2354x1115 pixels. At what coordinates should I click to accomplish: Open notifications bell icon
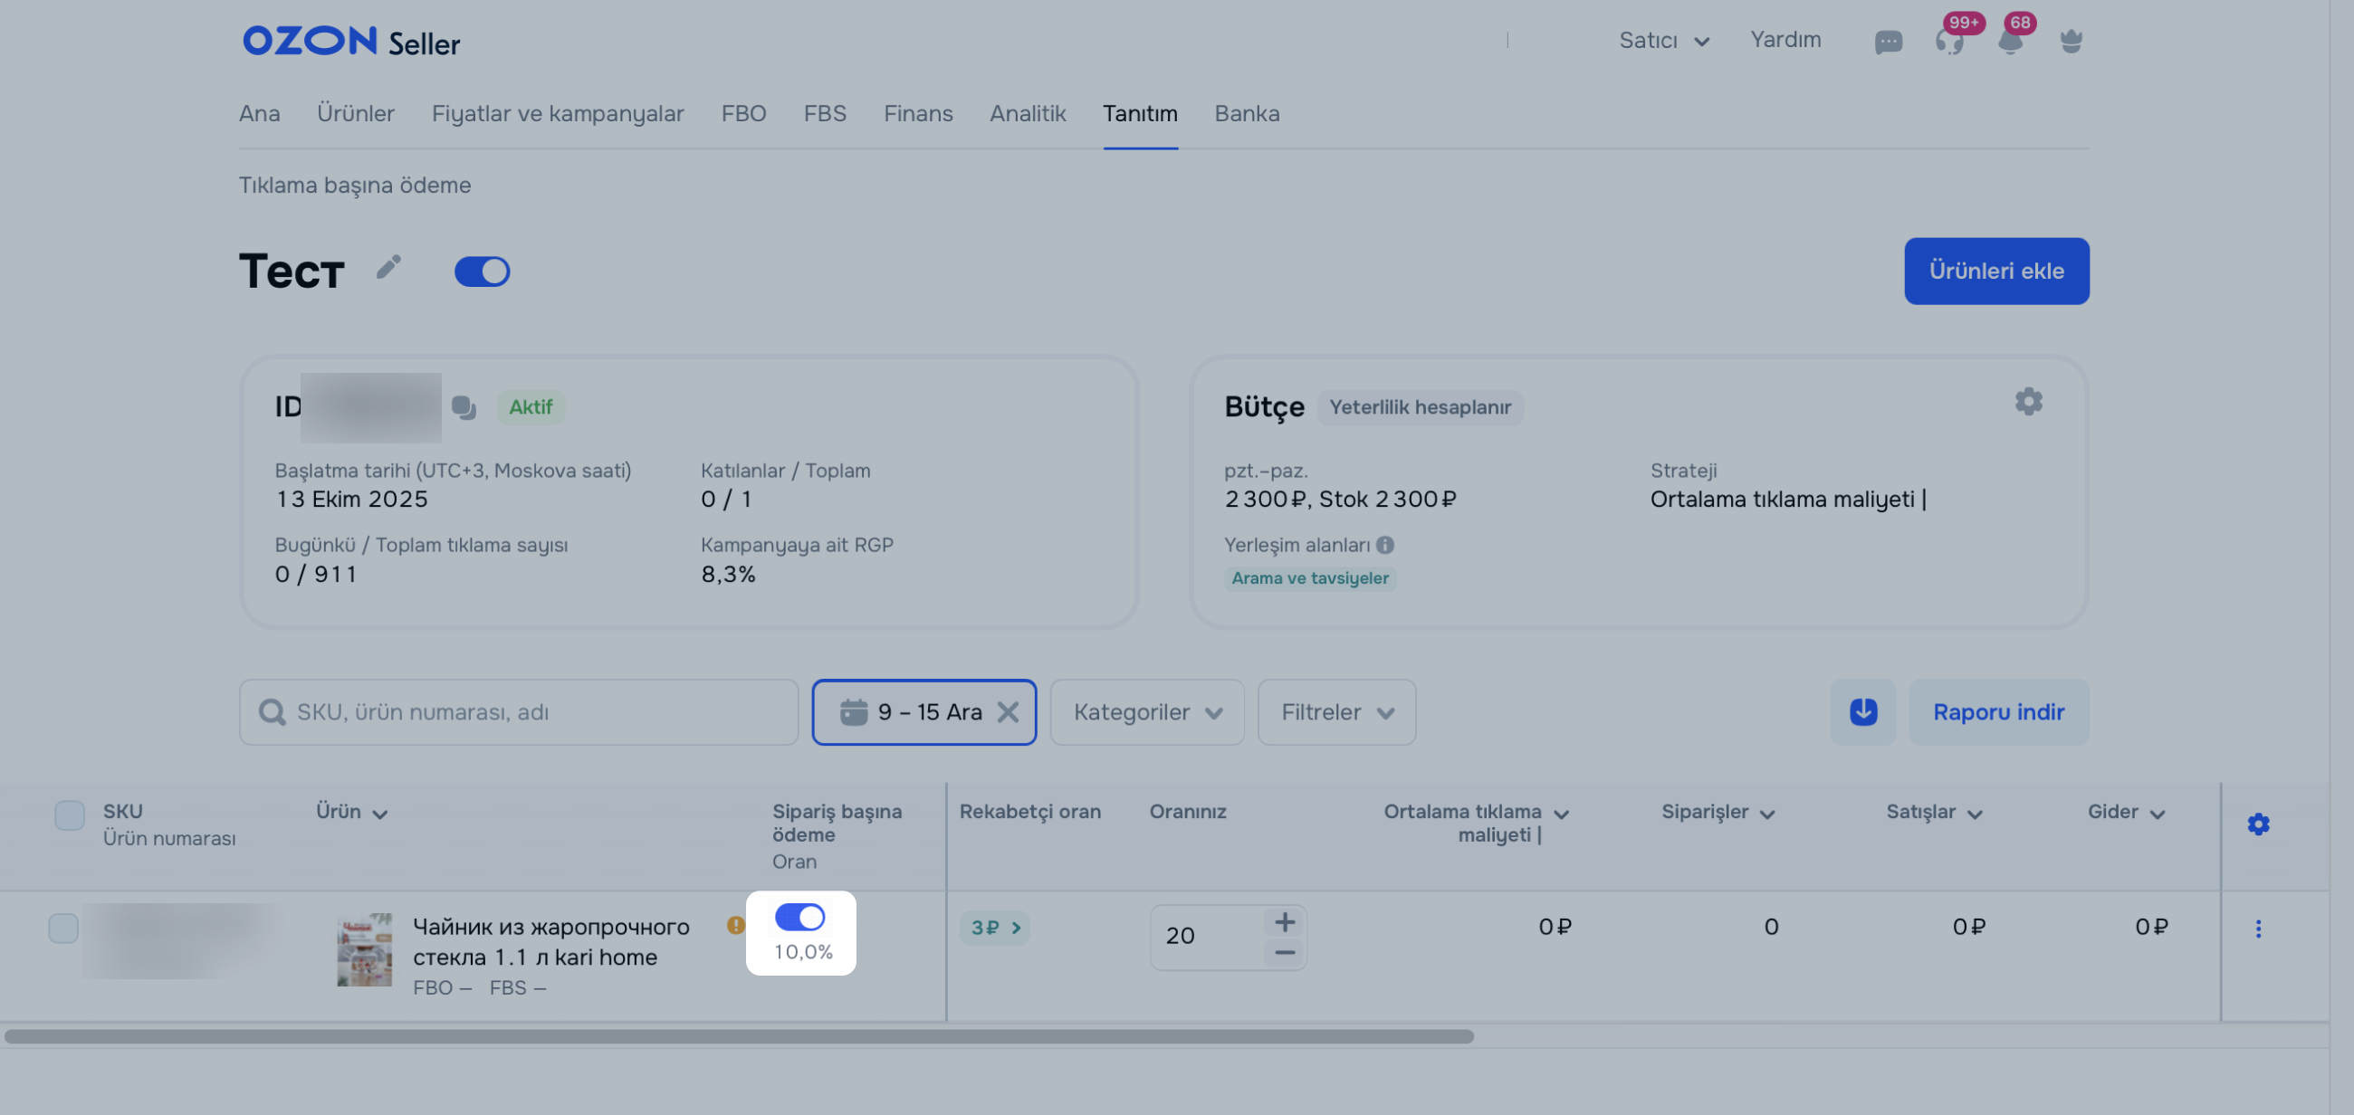[2009, 42]
